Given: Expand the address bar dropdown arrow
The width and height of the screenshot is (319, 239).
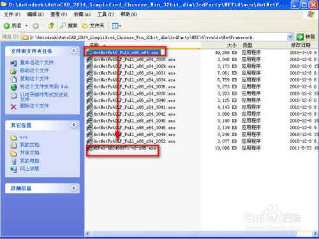Looking at the screenshot, I should coord(290,37).
